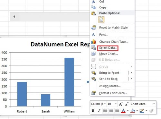This screenshot has height=119, width=161.
Task: Choose Select Data from context menu
Action: pos(108,48)
